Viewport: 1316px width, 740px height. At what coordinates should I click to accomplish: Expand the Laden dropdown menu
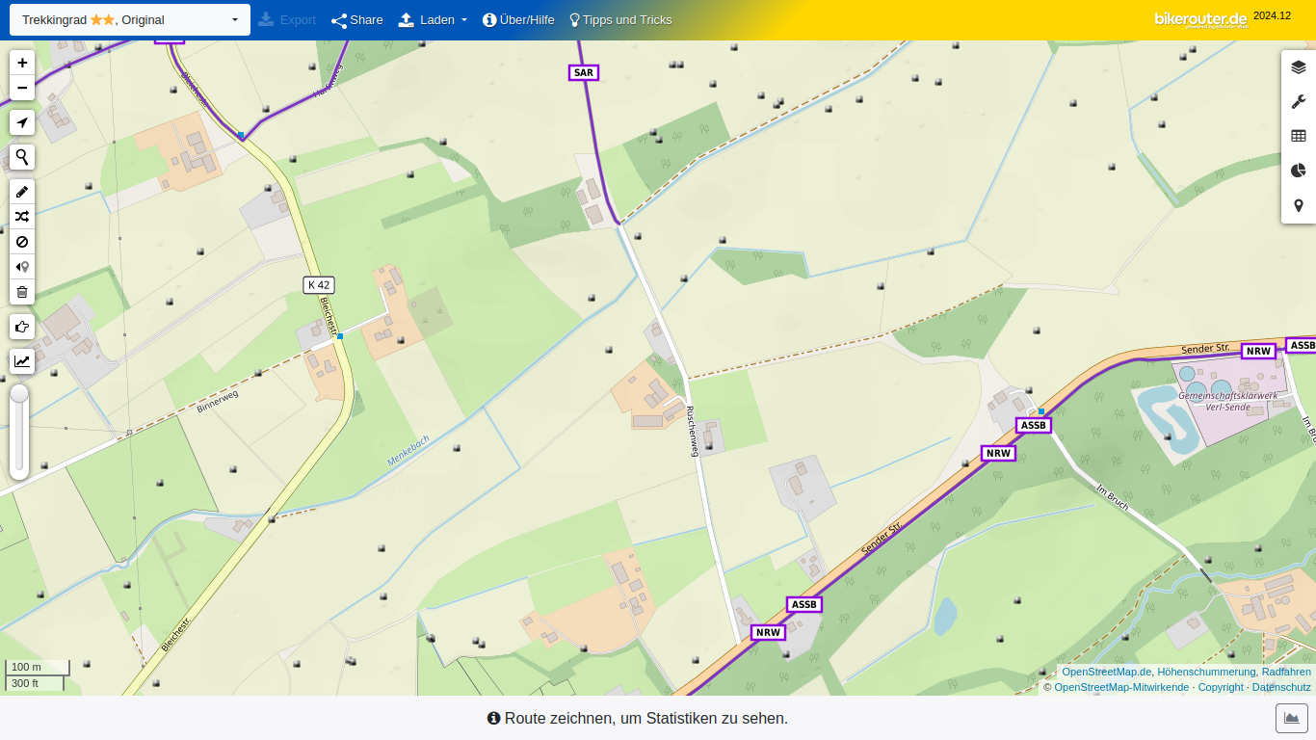[x=433, y=20]
